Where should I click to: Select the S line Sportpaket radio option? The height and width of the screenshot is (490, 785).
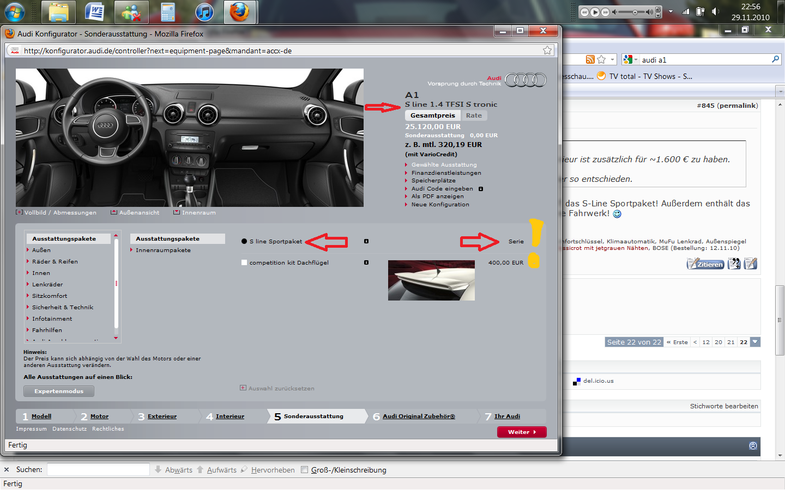pos(244,241)
